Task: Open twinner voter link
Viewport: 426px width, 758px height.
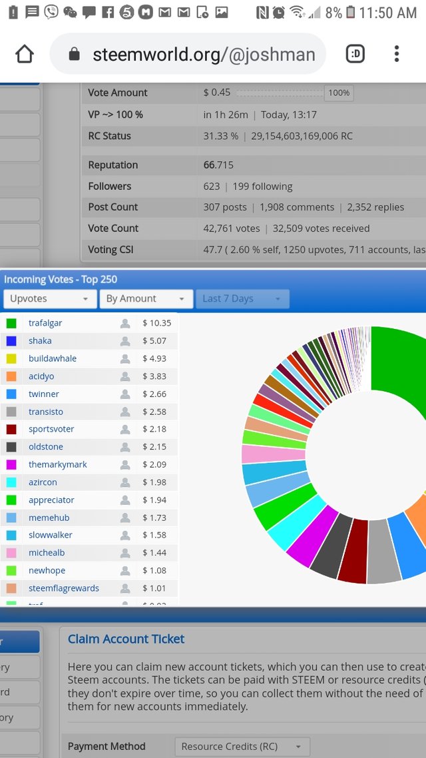Action: pyautogui.click(x=44, y=394)
